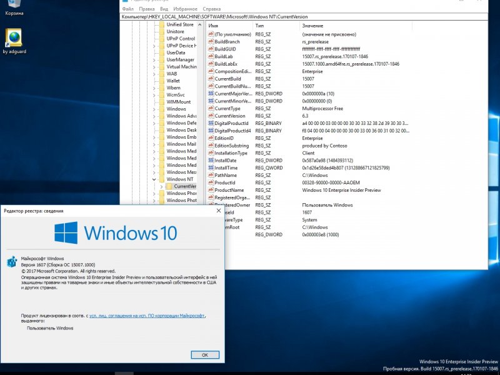Expand the UserManager key
This screenshot has width=500, height=375.
(154, 60)
